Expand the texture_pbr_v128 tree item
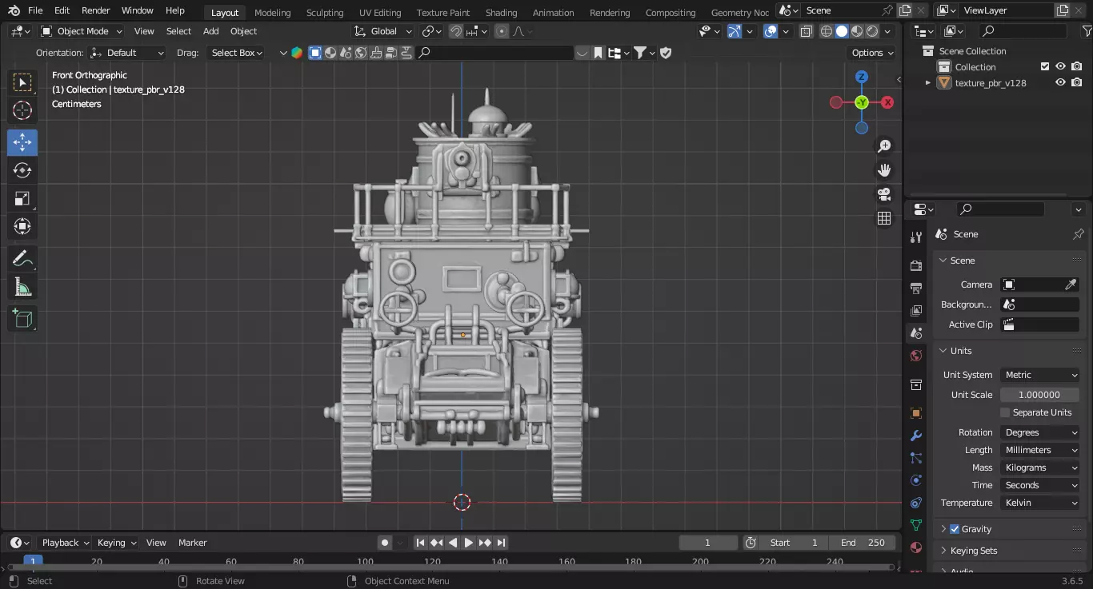This screenshot has width=1093, height=589. tap(928, 83)
